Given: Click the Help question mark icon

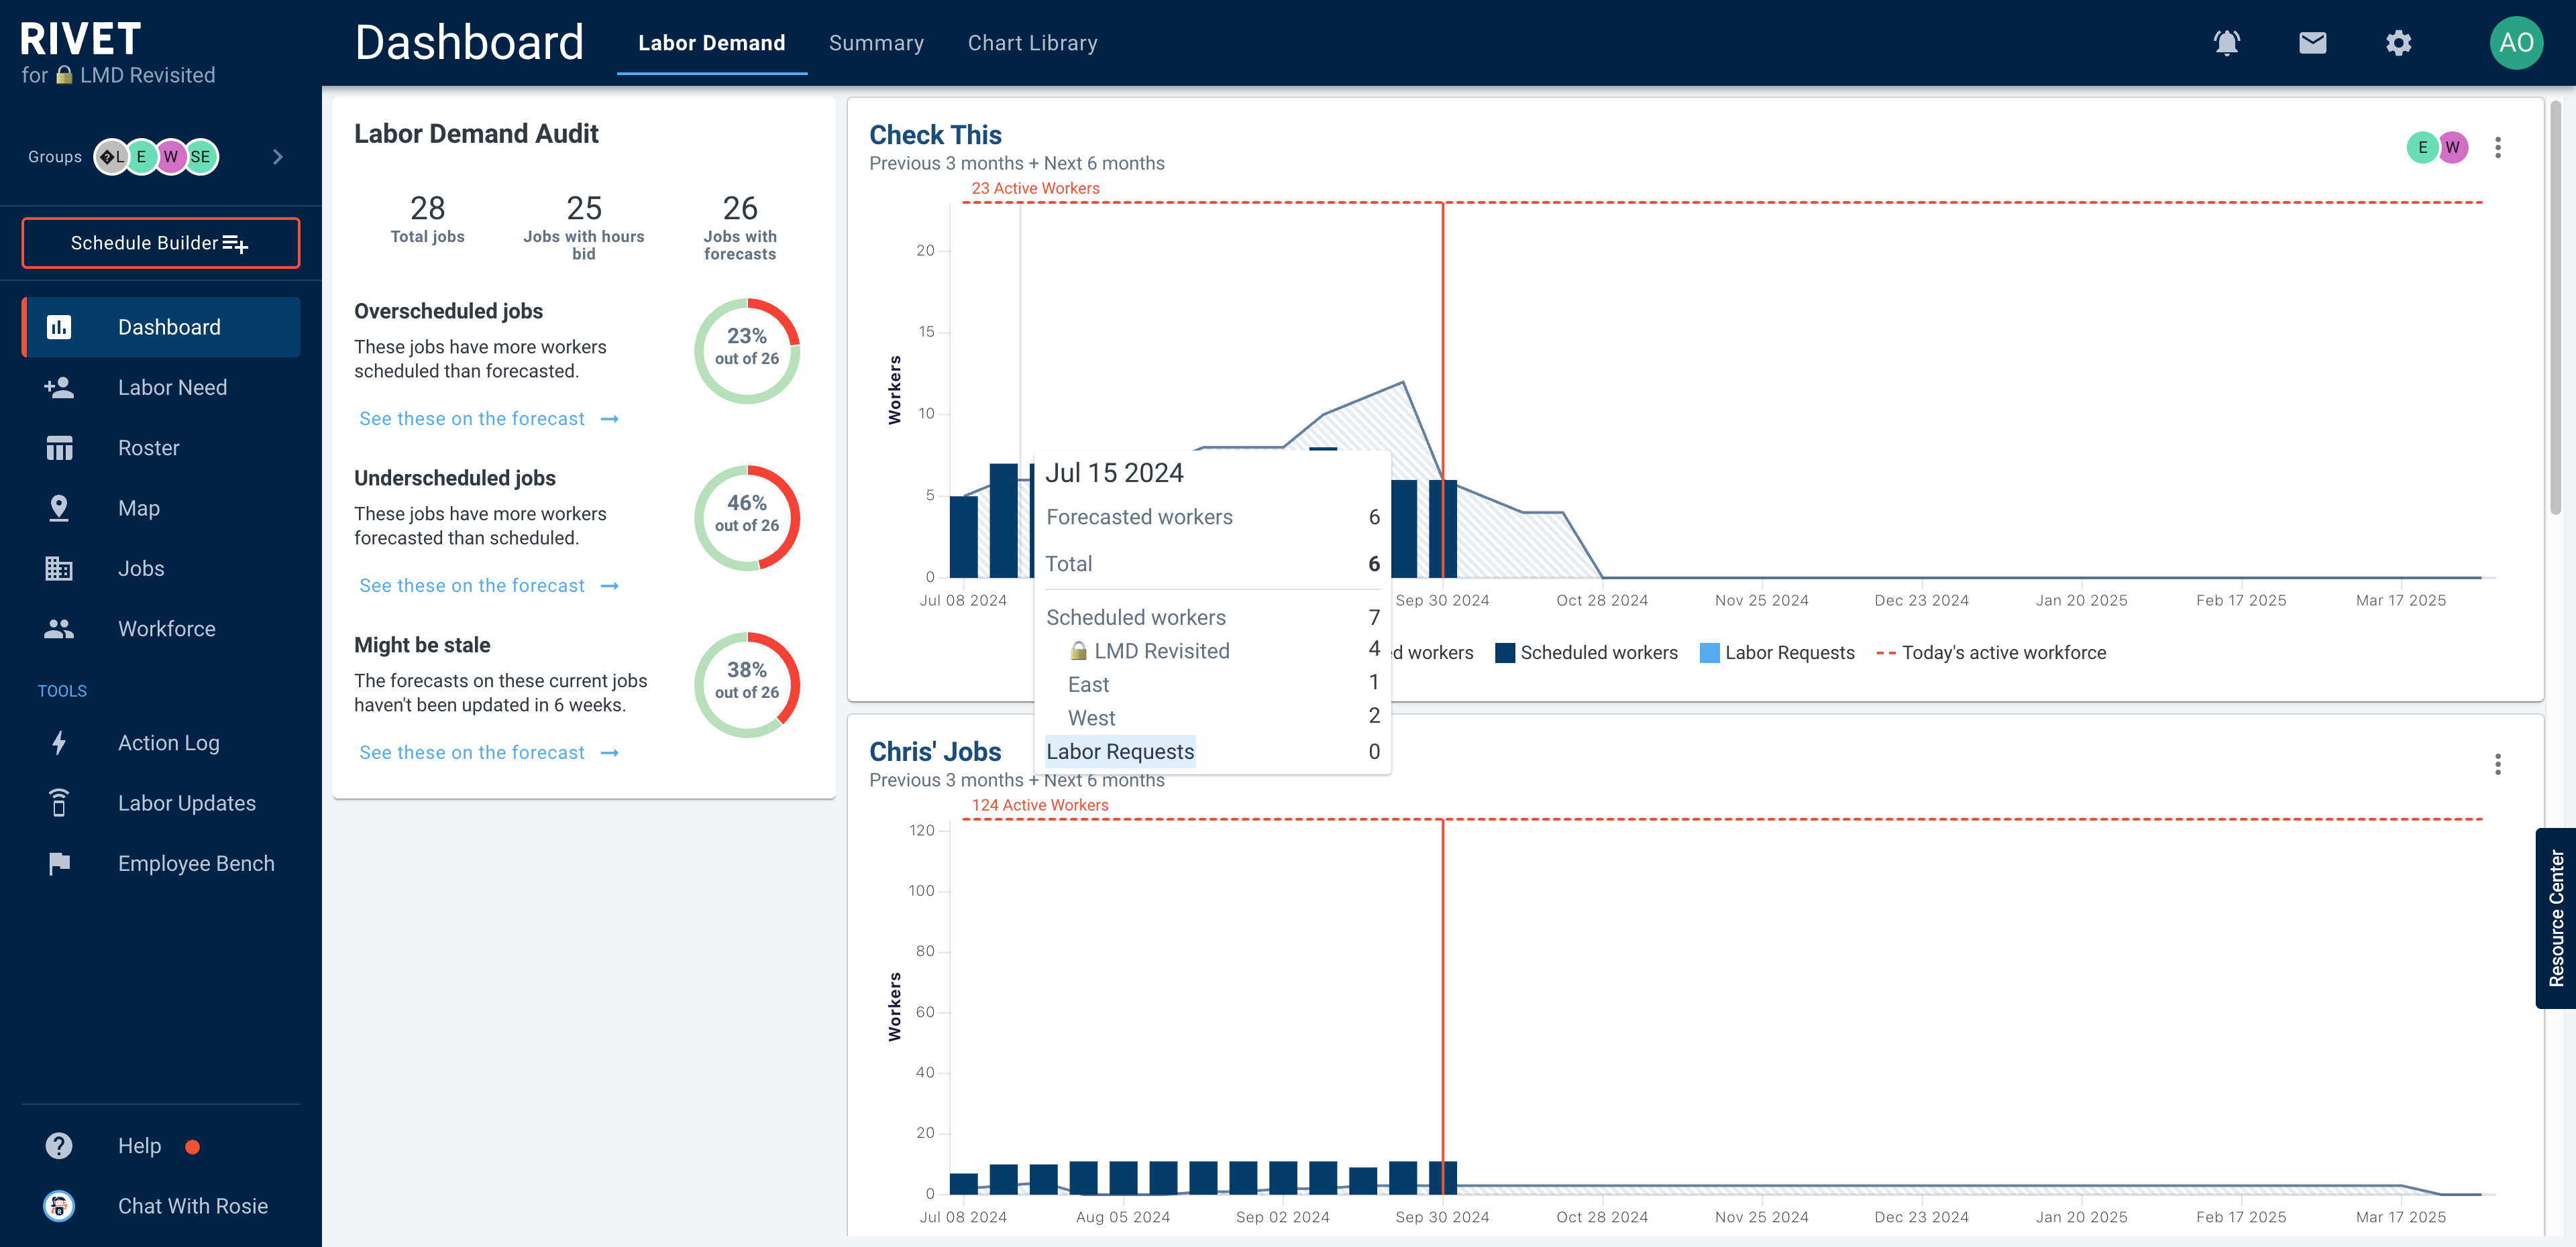Looking at the screenshot, I should [x=59, y=1145].
